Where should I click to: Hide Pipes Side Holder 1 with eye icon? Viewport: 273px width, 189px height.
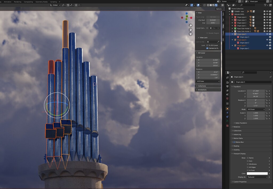pos(267,28)
